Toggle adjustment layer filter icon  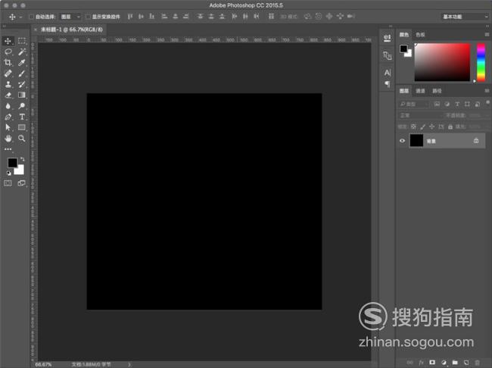click(x=447, y=104)
